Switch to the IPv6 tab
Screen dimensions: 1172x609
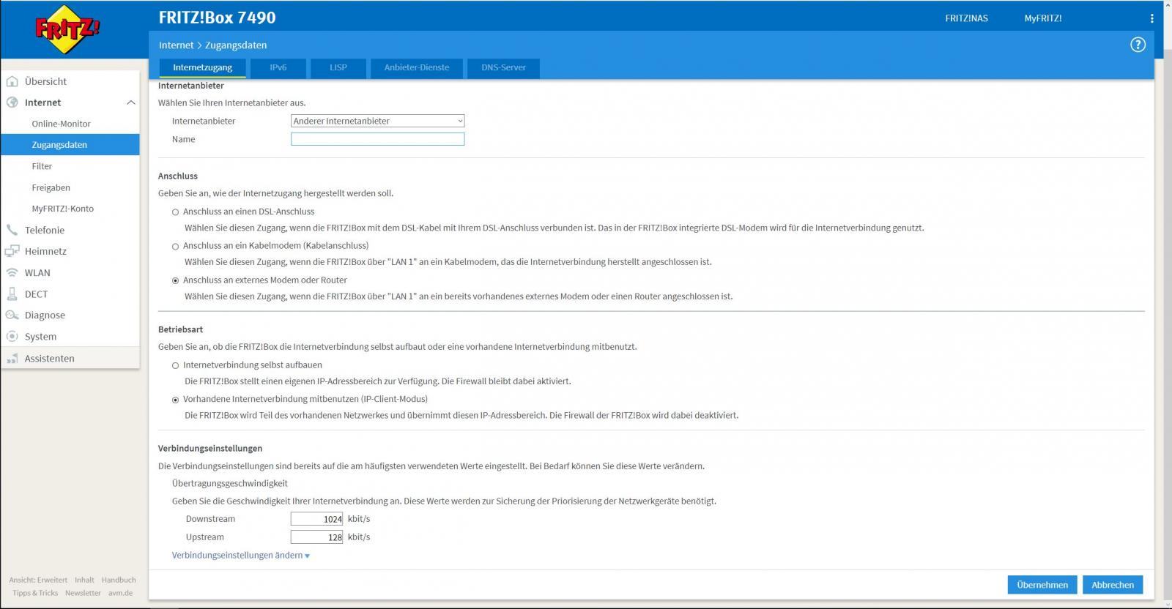(278, 67)
